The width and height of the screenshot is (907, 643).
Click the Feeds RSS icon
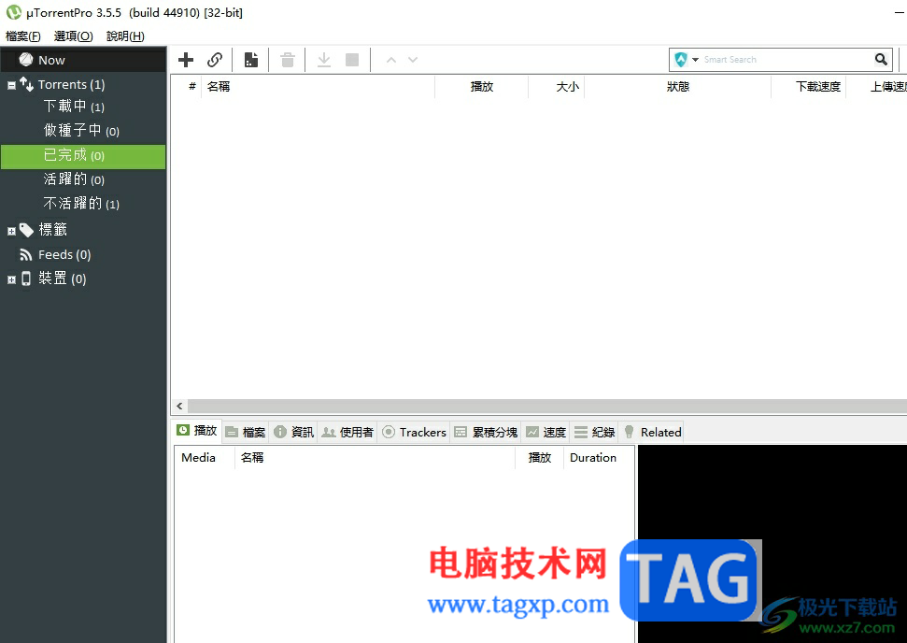click(x=25, y=254)
